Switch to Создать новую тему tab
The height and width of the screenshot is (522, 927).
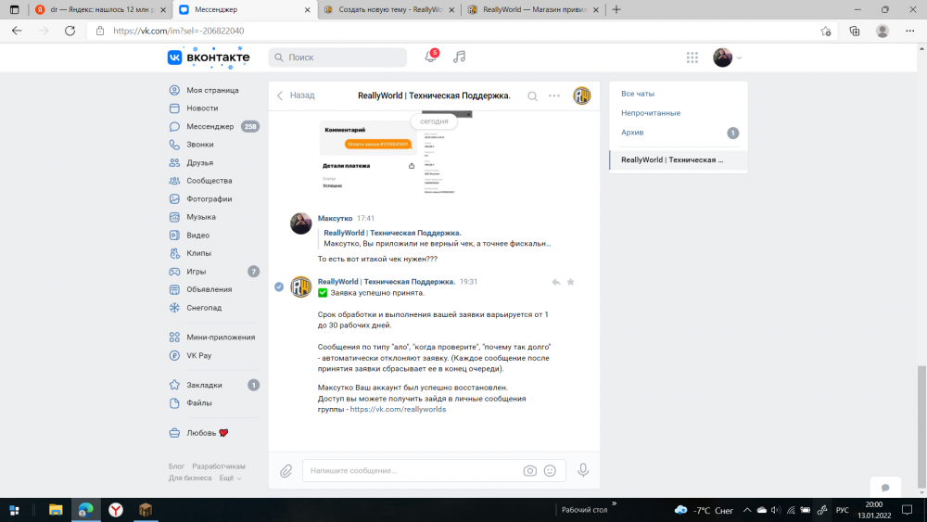tap(389, 9)
